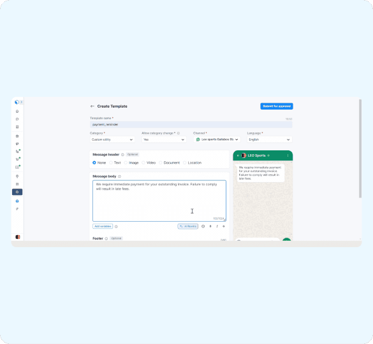Open the Language dropdown showing English
This screenshot has width=373, height=344.
coord(270,140)
